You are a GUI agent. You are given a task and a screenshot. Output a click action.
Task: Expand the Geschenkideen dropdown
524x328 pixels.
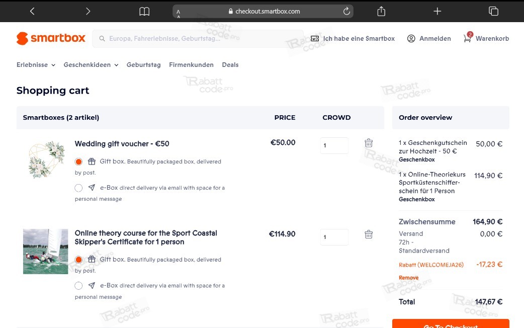click(91, 64)
